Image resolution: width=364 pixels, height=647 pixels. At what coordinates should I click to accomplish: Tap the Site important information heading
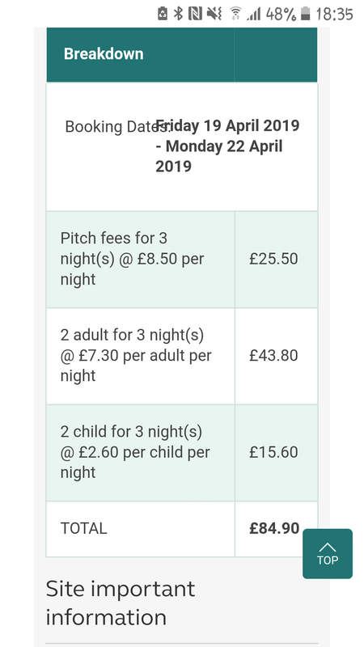[120, 603]
